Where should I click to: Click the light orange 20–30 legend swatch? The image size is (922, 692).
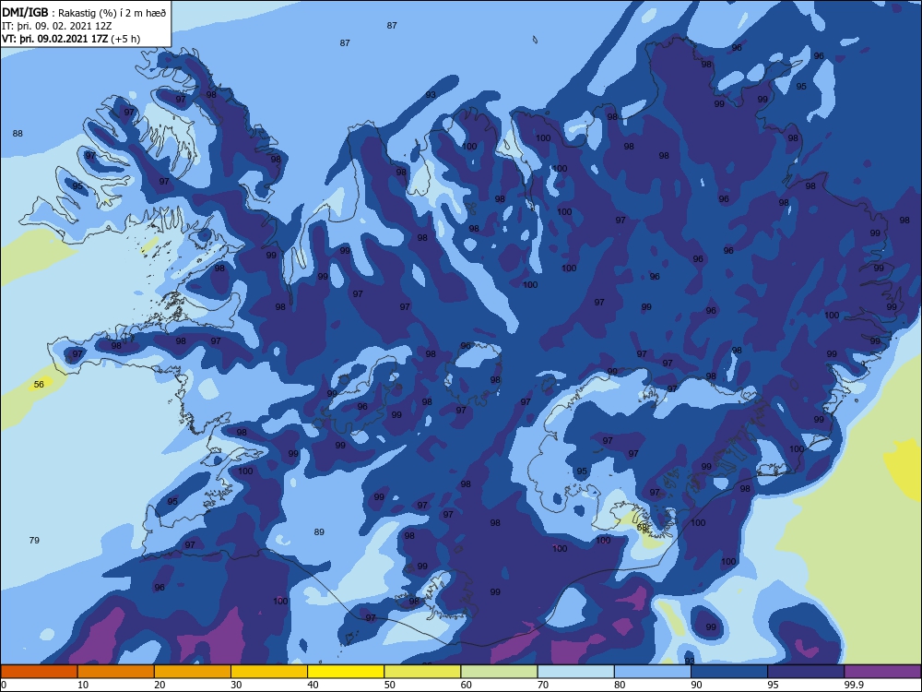coord(193,672)
